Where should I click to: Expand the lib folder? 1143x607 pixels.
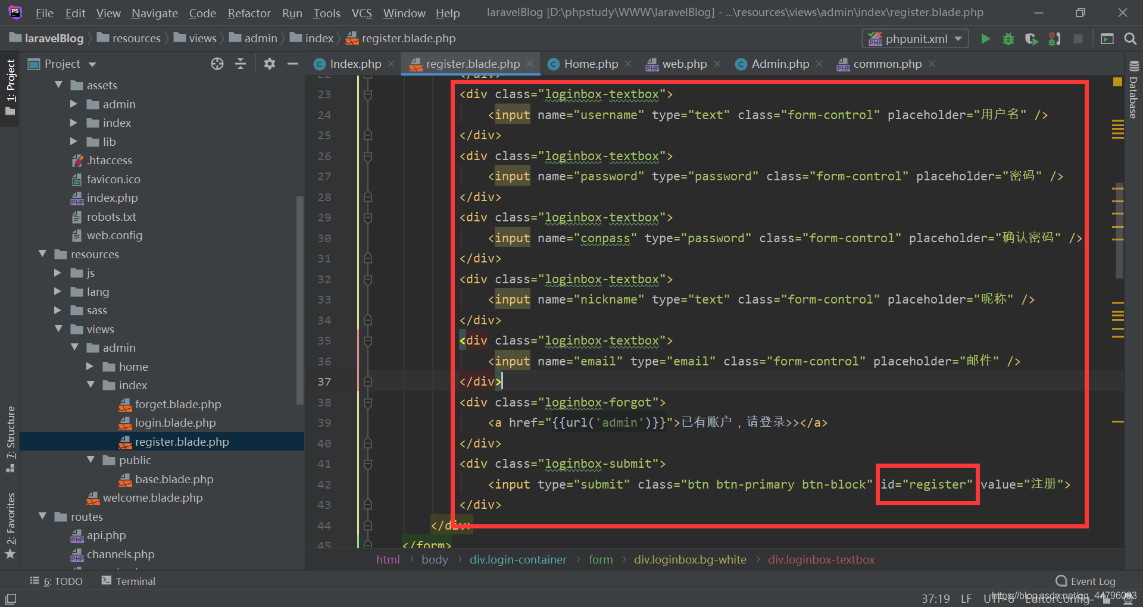(74, 142)
